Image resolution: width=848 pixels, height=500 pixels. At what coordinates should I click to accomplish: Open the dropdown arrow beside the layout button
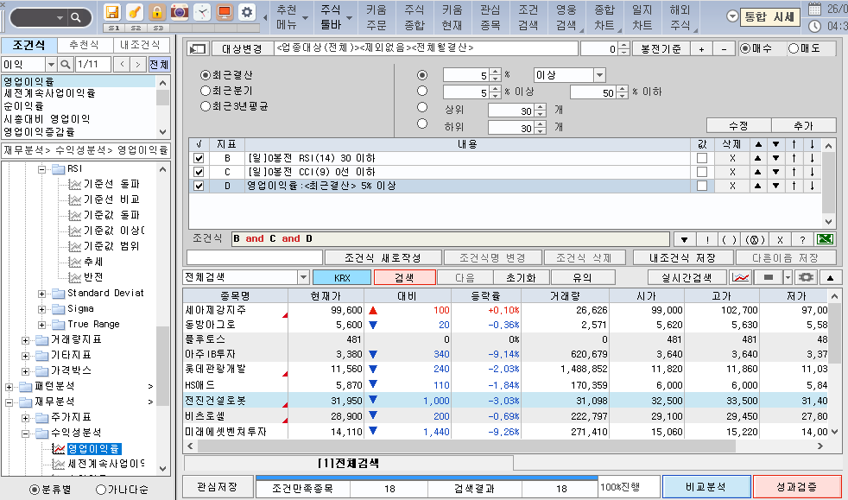pyautogui.click(x=788, y=277)
